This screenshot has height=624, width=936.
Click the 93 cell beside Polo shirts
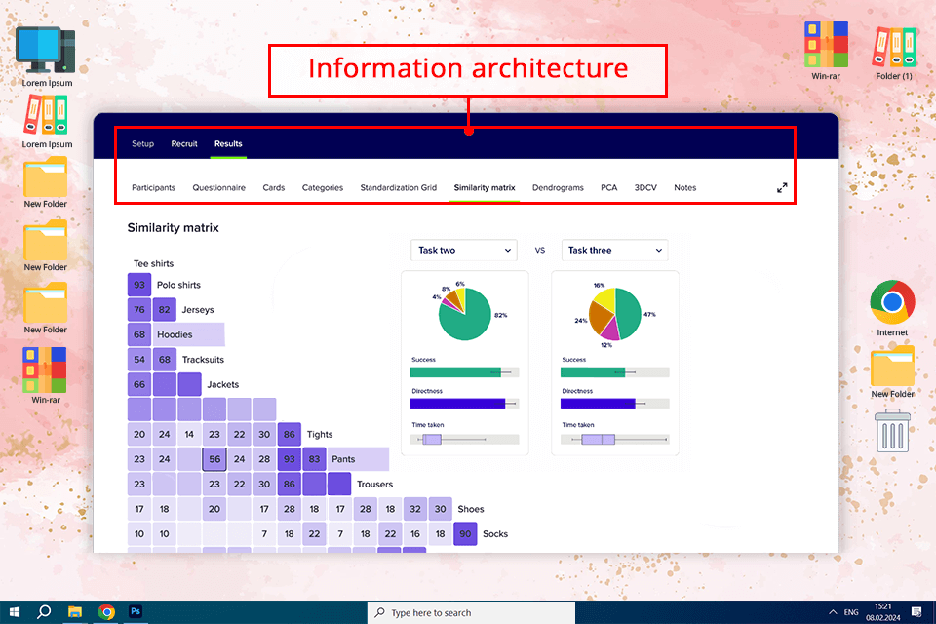[139, 285]
